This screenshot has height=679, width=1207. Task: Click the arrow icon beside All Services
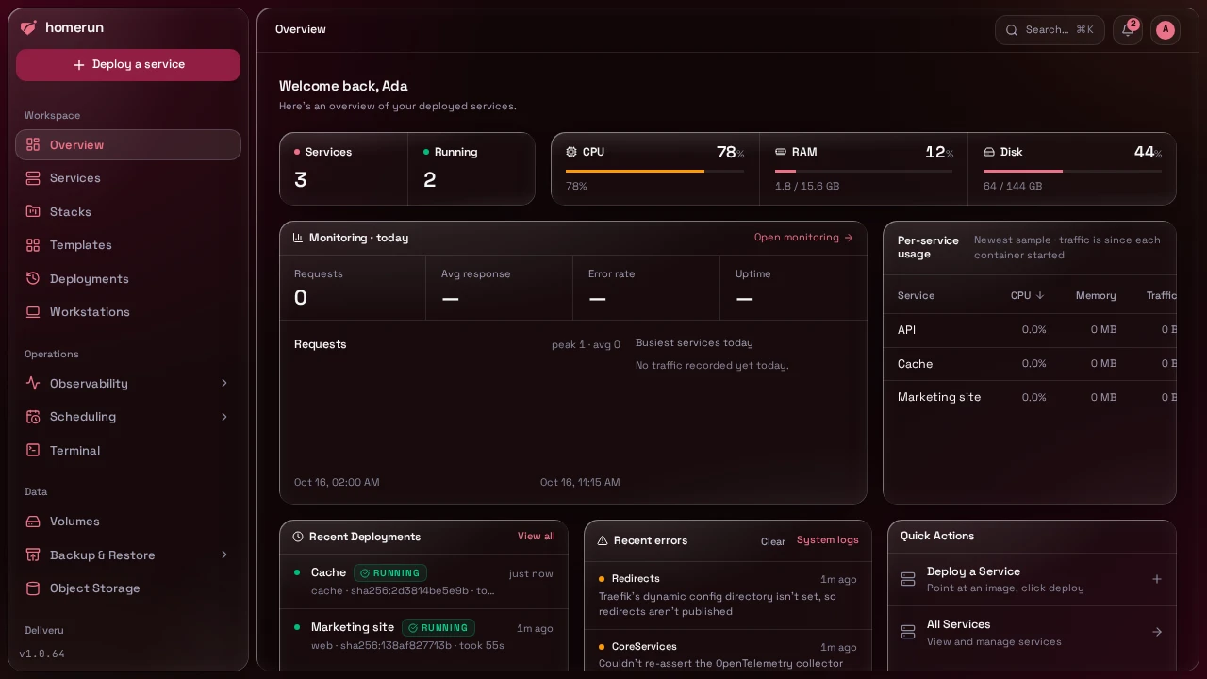tap(1157, 632)
